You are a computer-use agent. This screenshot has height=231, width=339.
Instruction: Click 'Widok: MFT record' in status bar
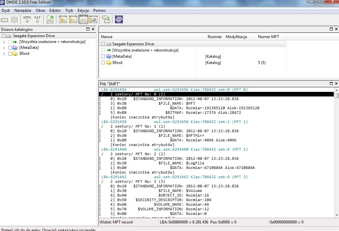116,222
